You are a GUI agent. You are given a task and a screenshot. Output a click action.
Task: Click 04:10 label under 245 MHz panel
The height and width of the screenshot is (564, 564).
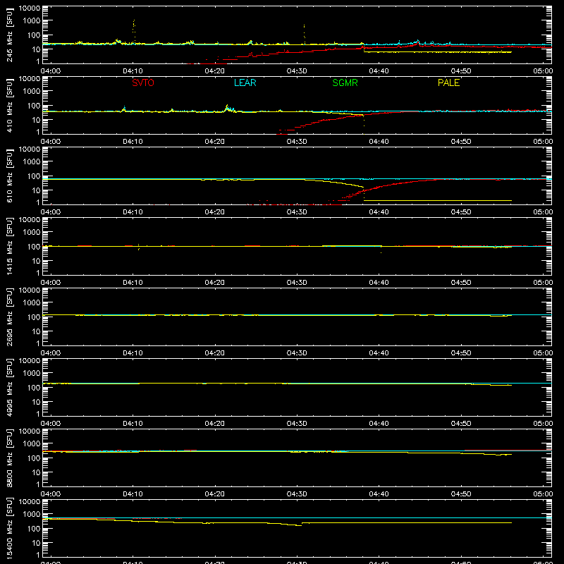tap(133, 71)
